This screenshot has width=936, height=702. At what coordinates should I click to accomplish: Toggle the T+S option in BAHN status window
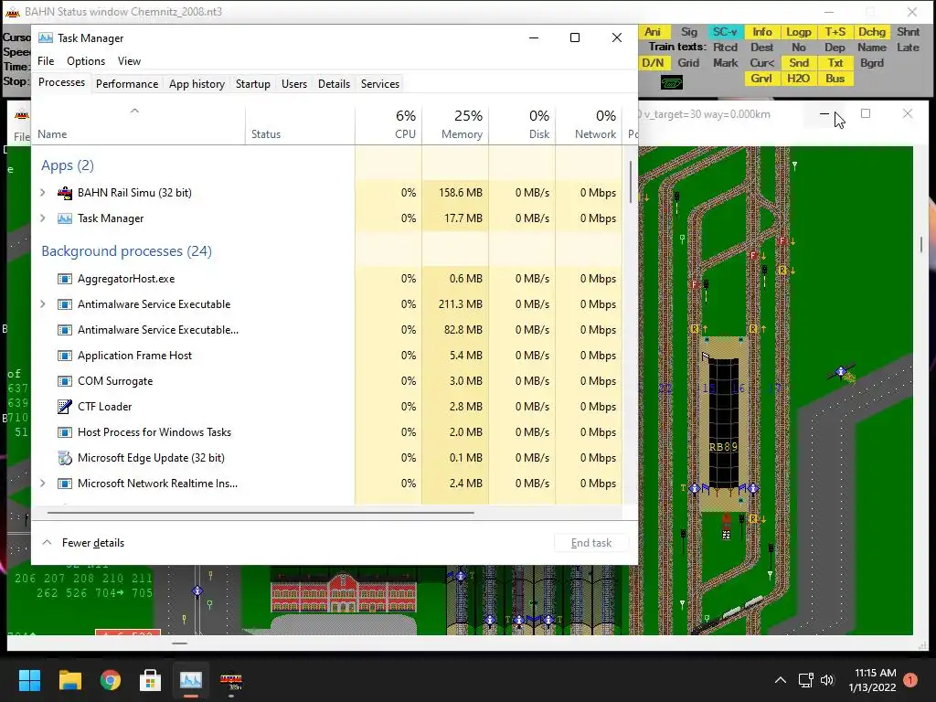835,32
